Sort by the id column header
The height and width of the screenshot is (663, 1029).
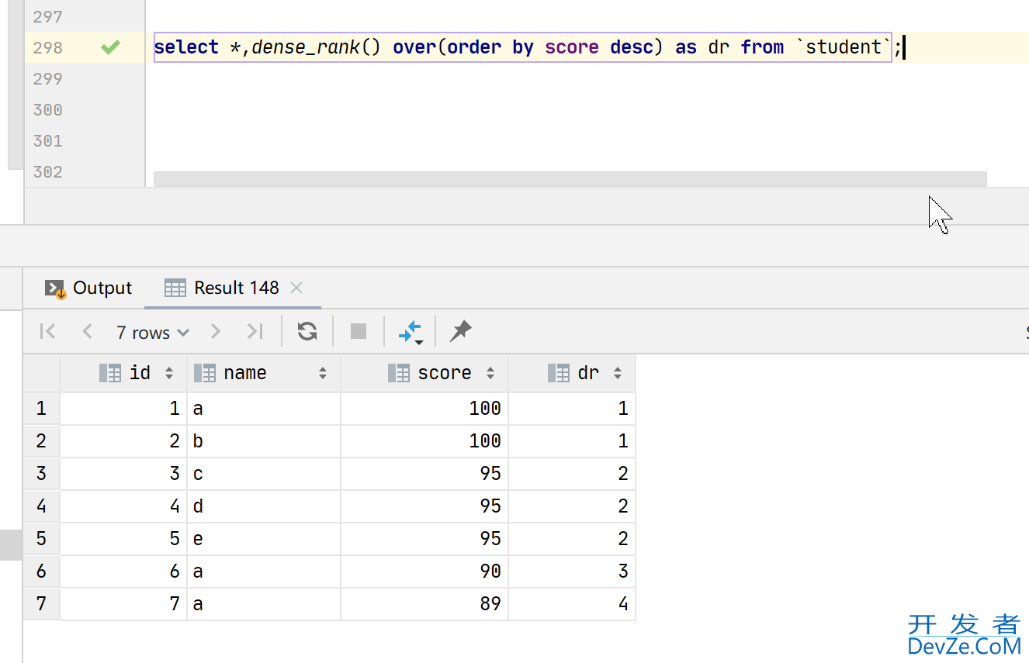123,373
